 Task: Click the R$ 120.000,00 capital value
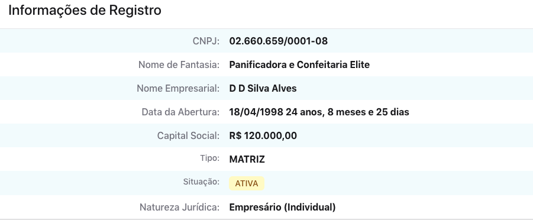pyautogui.click(x=263, y=135)
